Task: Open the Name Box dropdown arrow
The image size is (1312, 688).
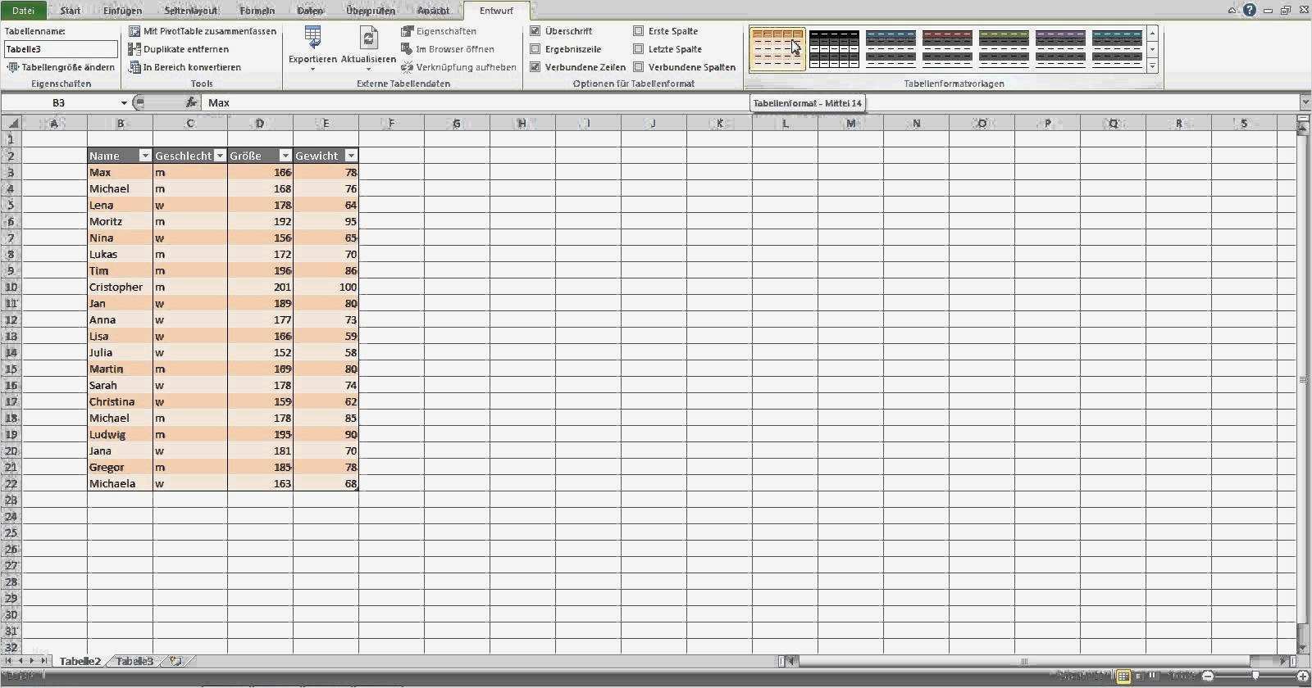Action: coord(124,102)
